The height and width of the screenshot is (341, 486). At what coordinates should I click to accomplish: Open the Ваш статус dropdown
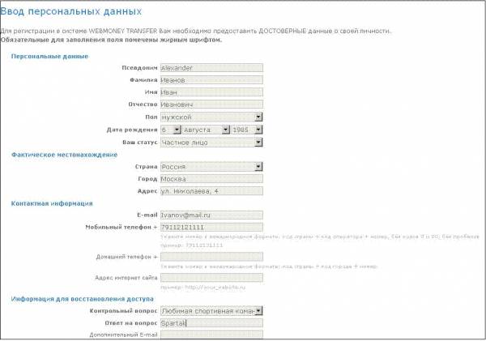click(x=211, y=142)
